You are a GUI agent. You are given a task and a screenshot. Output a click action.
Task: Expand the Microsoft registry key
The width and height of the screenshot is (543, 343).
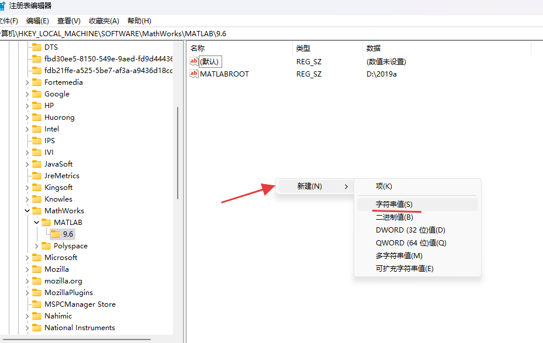[x=27, y=258]
